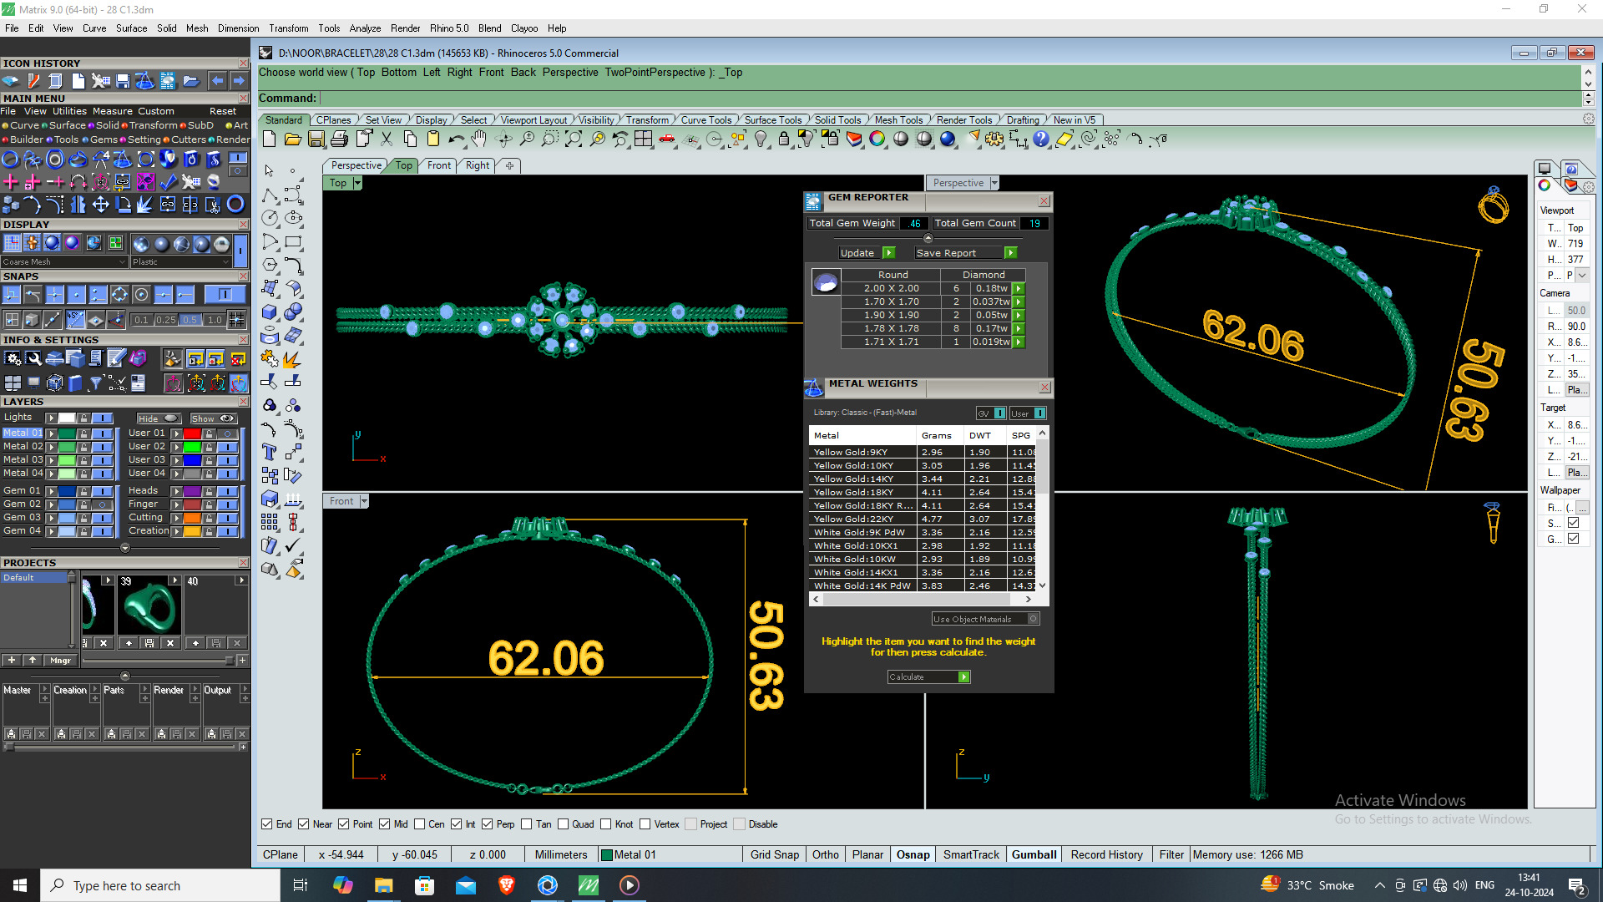
Task: Enable the Quad osnap checkbox
Action: (564, 824)
